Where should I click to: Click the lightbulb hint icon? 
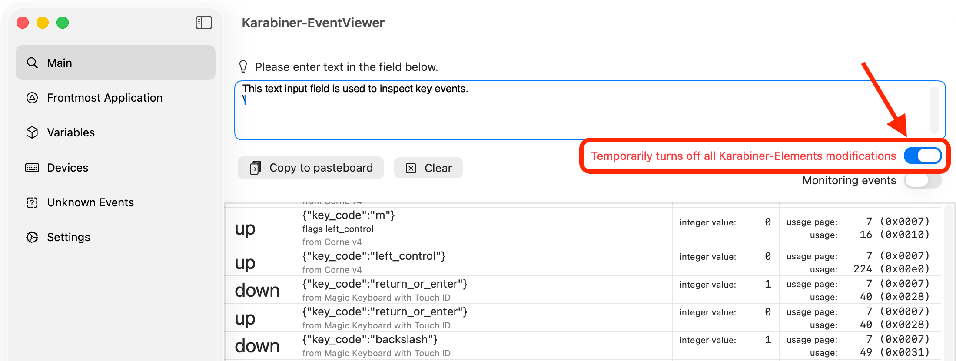tap(243, 66)
